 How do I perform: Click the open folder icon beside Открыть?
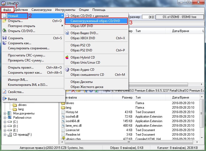4,21
